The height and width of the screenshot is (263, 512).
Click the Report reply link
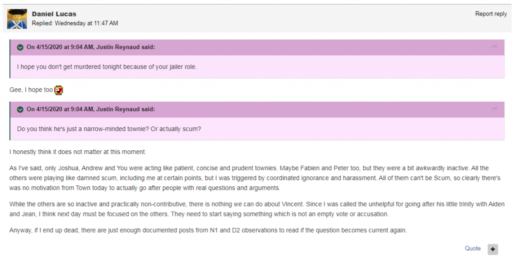coord(490,14)
